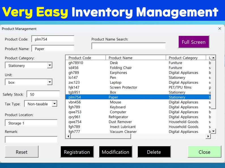Select the vbn456 Mouse row
Viewport: 225px width, 168px height.
click(x=138, y=102)
